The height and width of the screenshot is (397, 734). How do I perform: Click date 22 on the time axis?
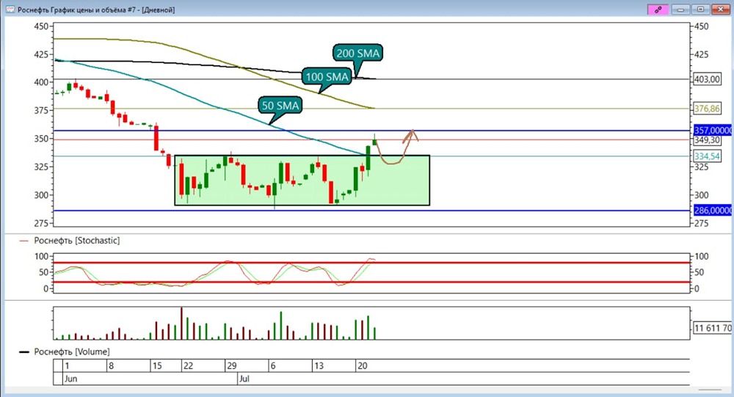pyautogui.click(x=188, y=365)
